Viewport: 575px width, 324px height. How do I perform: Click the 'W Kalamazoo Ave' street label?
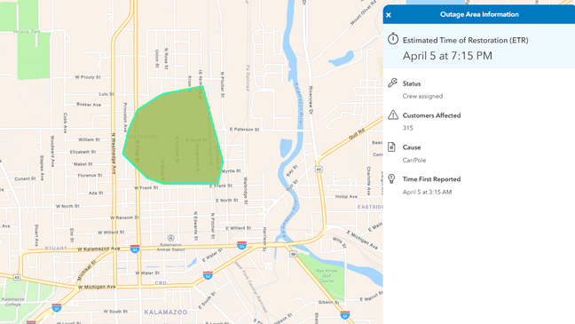click(x=98, y=249)
